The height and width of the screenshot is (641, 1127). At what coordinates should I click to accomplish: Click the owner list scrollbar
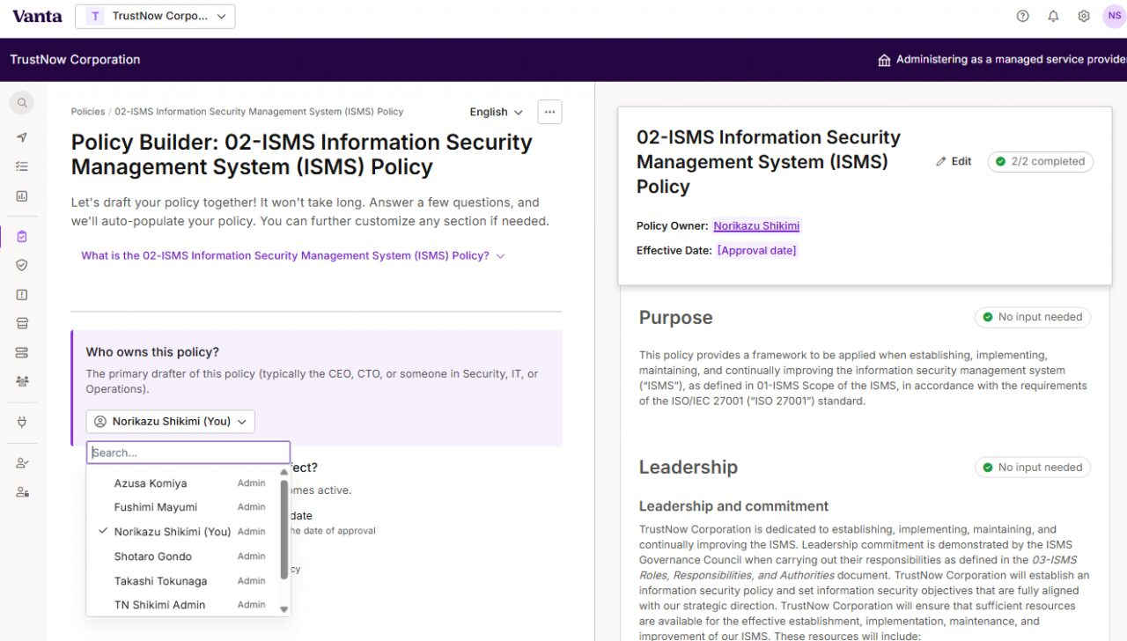point(284,529)
